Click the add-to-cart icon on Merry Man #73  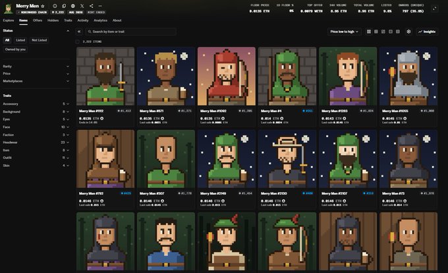tap(405, 201)
